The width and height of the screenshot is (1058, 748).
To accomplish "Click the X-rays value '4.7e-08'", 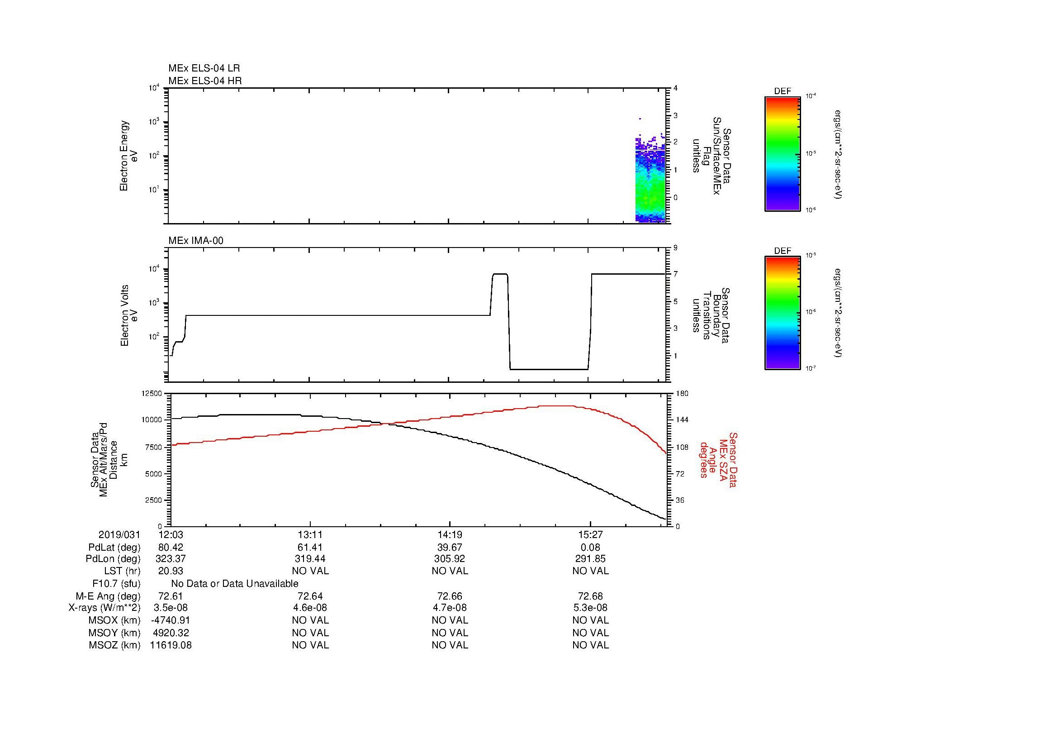I will point(450,608).
